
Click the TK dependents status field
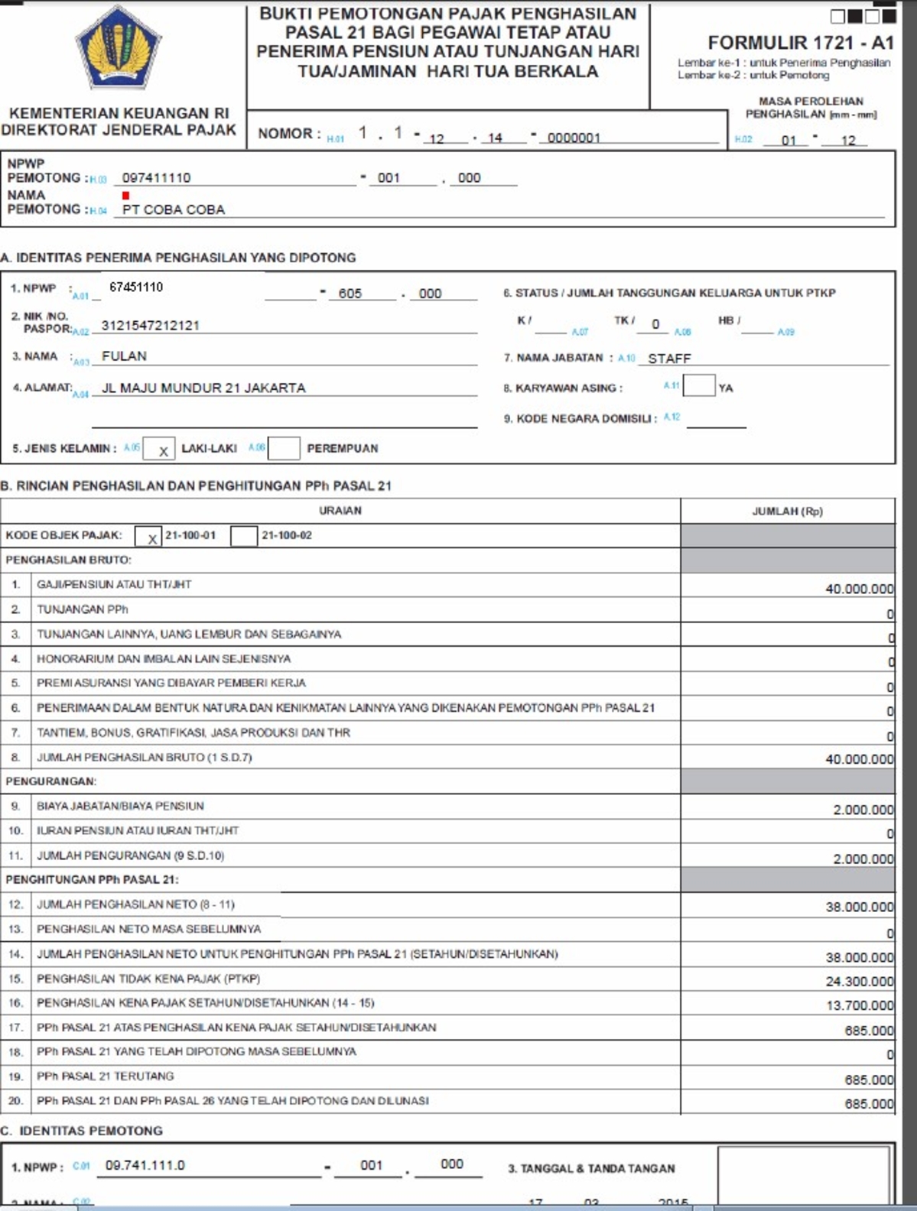point(655,324)
